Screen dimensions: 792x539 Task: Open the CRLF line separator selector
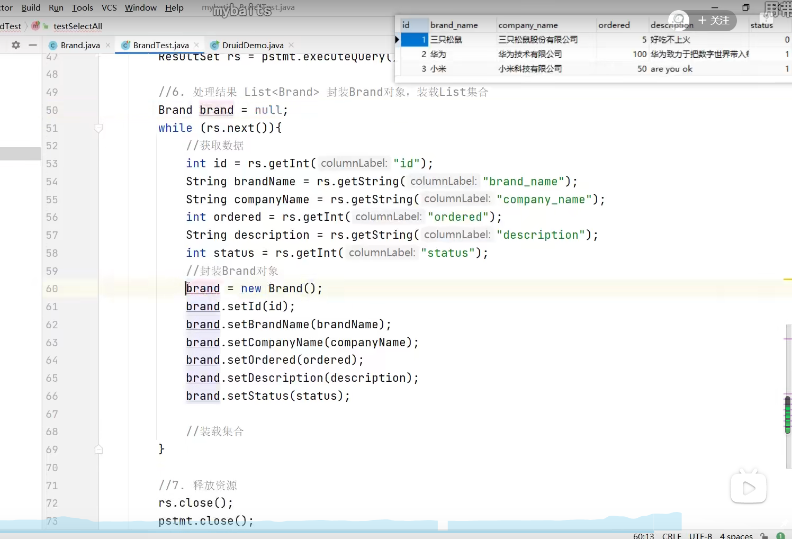[672, 536]
